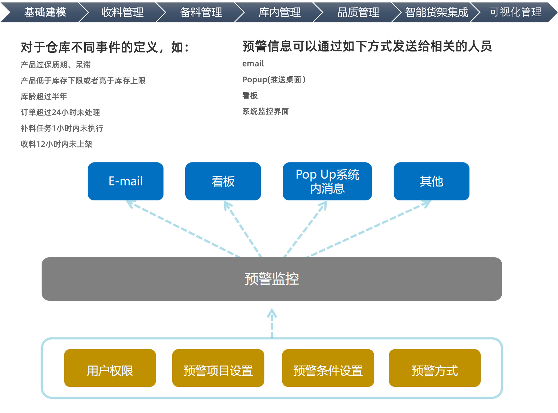The image size is (558, 413).
Task: Open the 用户权限 gold box
Action: pyautogui.click(x=110, y=368)
